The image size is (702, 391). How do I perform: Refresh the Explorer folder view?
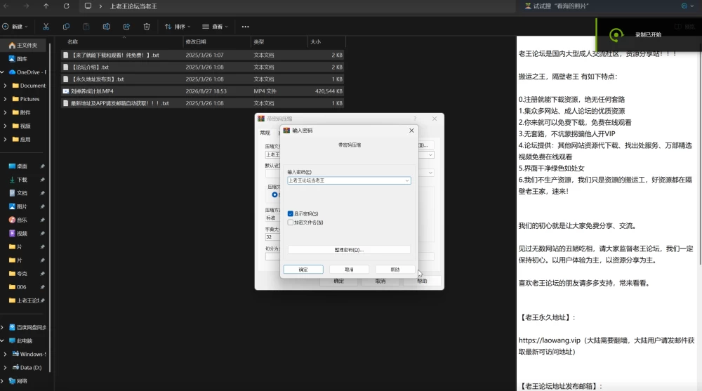tap(66, 6)
